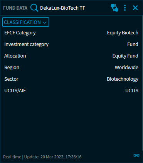Click the Fund value for Investment category

pos(133,44)
